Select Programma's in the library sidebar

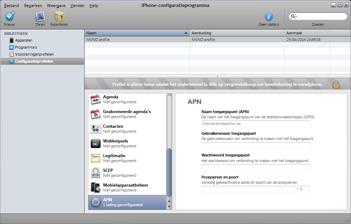[26, 47]
